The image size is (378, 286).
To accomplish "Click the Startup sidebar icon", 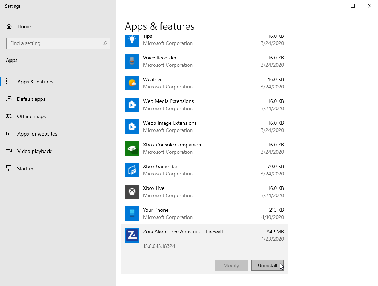I will point(9,168).
